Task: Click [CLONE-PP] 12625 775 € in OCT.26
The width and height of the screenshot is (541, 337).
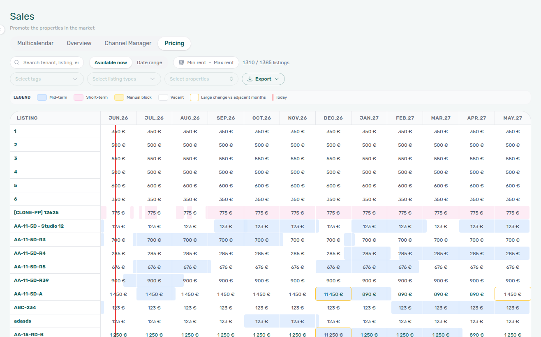Action: click(262, 213)
